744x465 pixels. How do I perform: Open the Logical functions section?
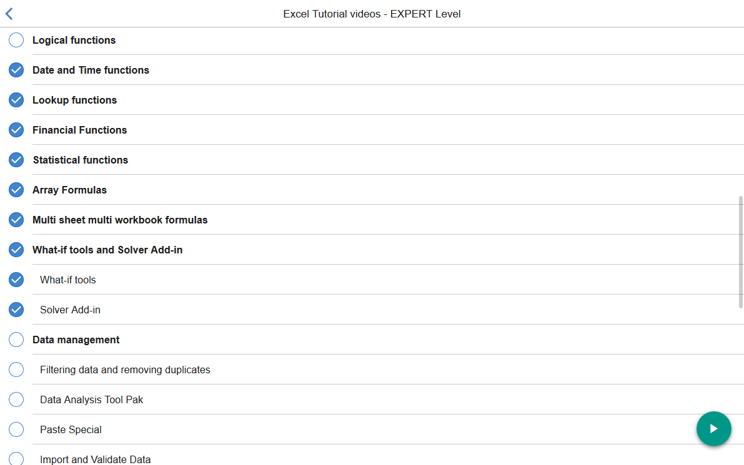coord(74,41)
